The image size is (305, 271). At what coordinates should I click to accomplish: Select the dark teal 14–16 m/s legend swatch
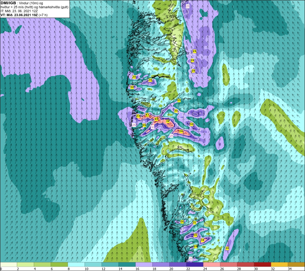click(127, 265)
